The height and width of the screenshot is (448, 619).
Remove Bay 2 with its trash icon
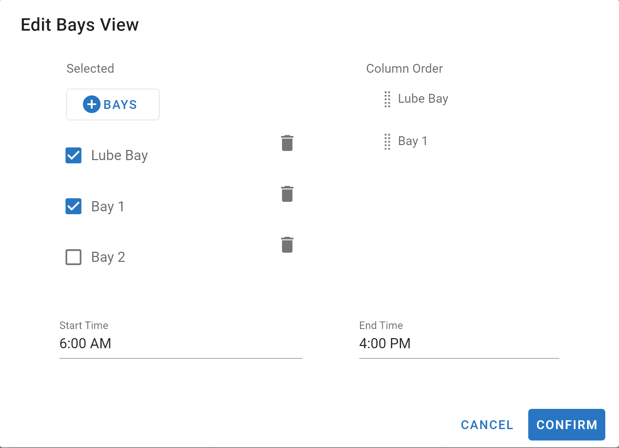click(287, 245)
